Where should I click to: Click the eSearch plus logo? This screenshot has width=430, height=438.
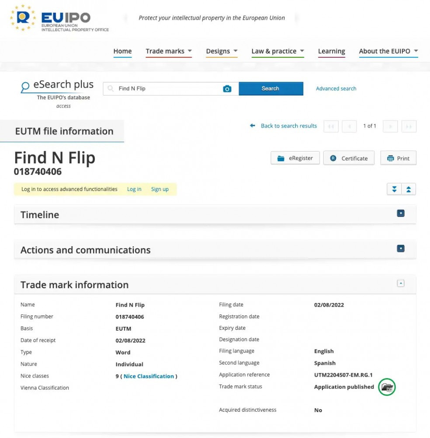click(x=57, y=94)
